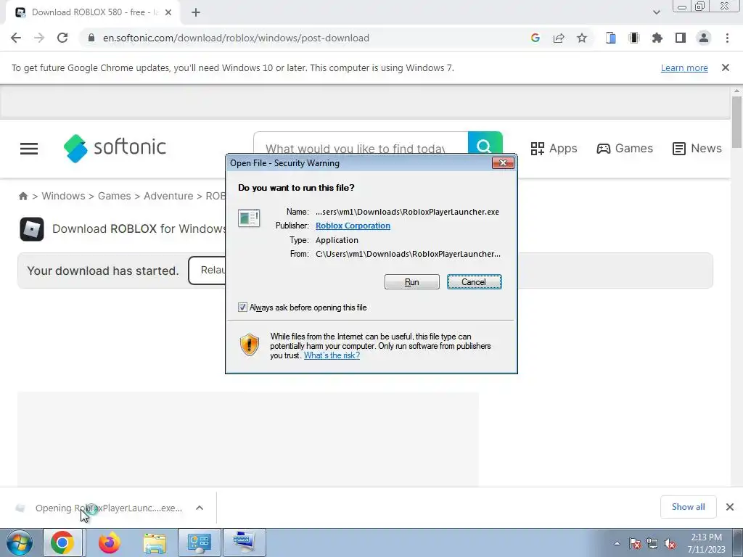Click the Control Panel taskbar icon
The width and height of the screenshot is (743, 557).
pos(199,542)
